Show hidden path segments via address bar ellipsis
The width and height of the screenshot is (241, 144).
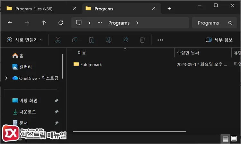tap(100, 22)
